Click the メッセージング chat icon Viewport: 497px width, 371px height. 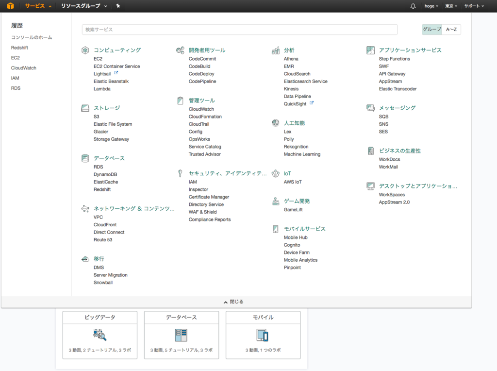(x=370, y=108)
